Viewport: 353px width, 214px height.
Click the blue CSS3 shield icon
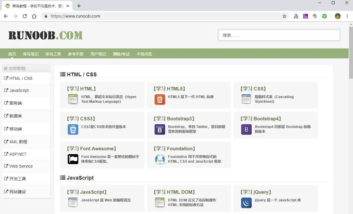tap(73, 129)
